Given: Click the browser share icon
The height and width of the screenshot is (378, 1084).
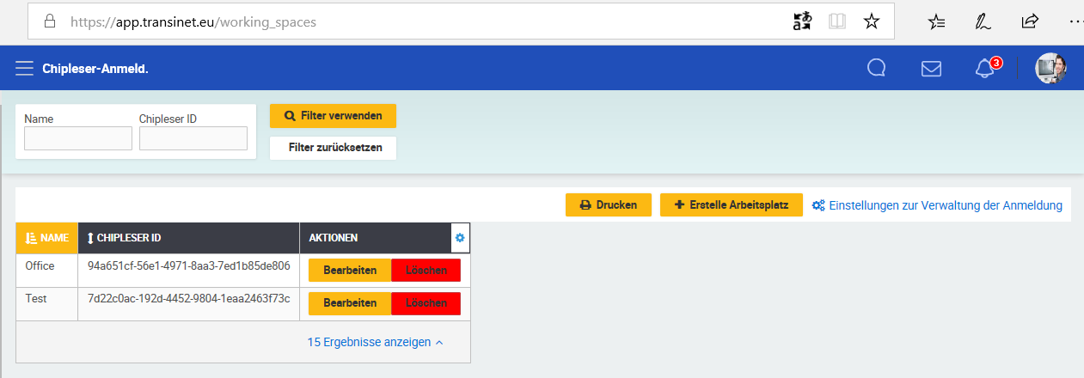Looking at the screenshot, I should click(1029, 21).
